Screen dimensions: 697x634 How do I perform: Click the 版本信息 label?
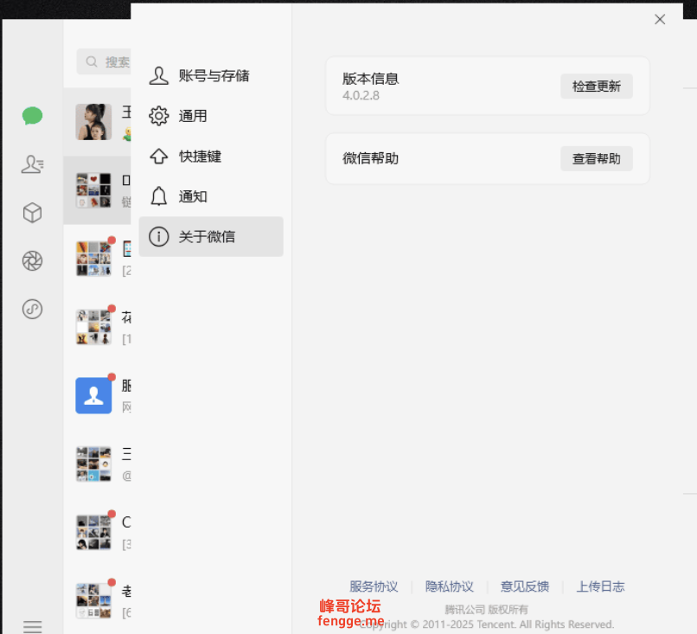pos(370,79)
